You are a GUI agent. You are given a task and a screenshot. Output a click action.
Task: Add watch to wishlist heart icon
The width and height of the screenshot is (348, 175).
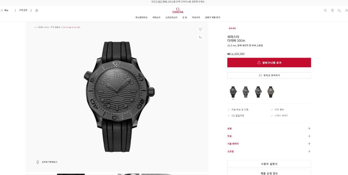point(200,29)
